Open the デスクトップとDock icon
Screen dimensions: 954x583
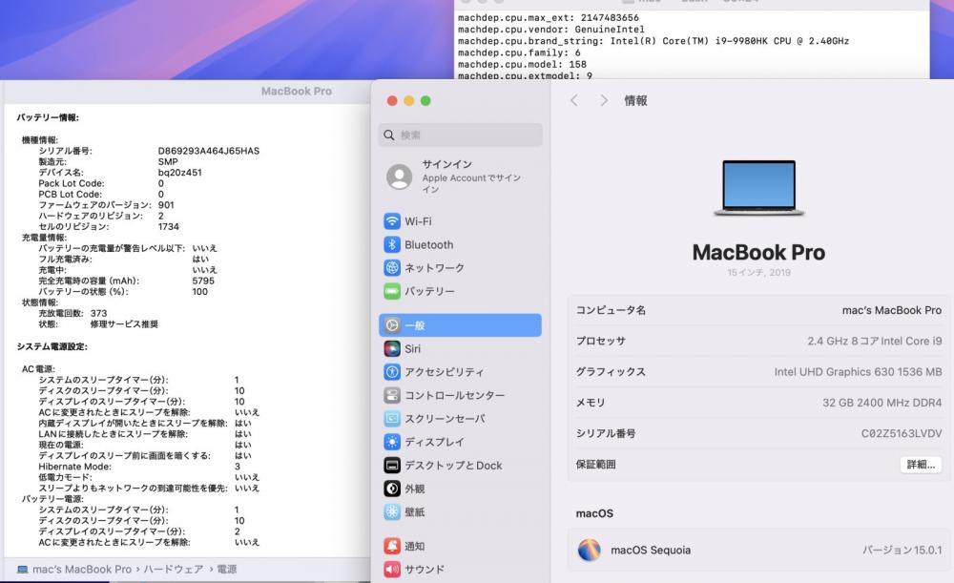point(392,465)
